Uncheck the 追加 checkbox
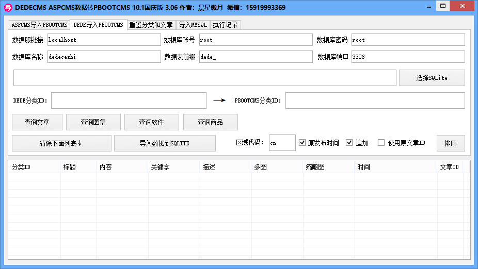478x269 pixels. click(x=349, y=143)
